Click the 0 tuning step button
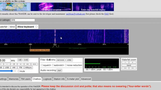The image size is (161, 90). [x=14, y=64]
